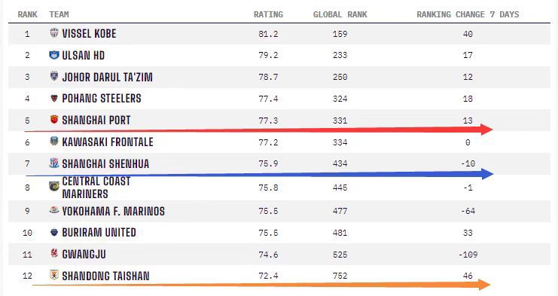Select the Kawasaki Frontale logo
Viewport: 558px width, 296px height.
pos(54,142)
